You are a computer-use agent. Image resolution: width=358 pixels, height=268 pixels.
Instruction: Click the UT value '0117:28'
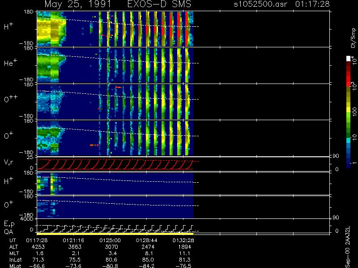[37, 240]
